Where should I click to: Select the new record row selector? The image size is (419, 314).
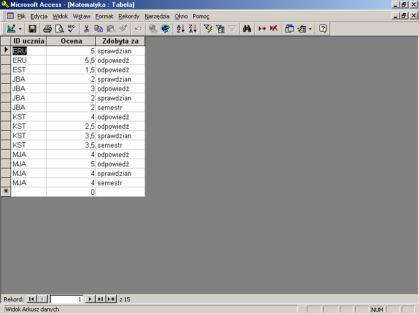coord(6,192)
